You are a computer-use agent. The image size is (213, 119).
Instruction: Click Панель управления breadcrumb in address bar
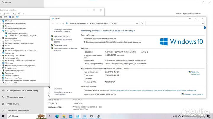(x=78, y=23)
